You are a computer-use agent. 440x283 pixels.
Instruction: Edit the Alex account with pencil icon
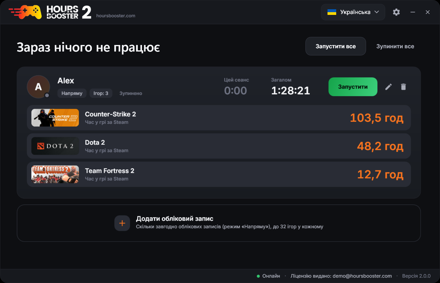pos(388,87)
